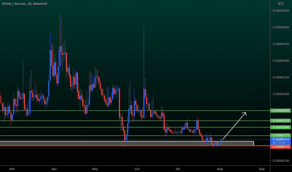Click the Aug label on time axis
This screenshot has width=292, height=172.
220,169
